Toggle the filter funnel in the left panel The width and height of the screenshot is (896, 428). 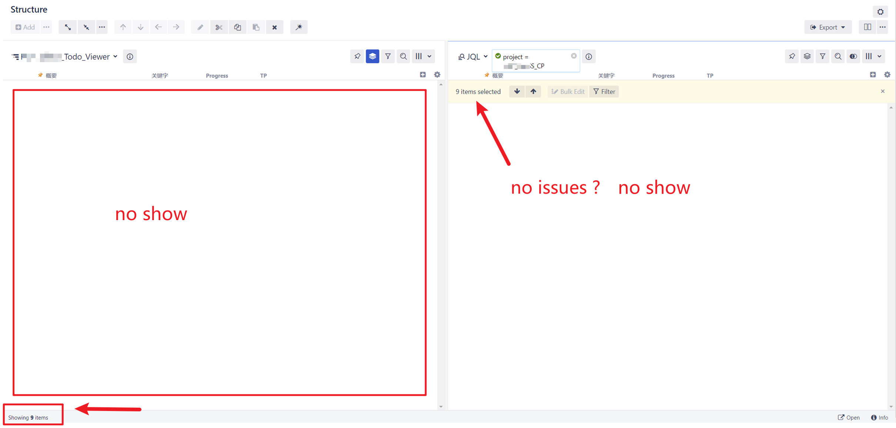(x=388, y=56)
